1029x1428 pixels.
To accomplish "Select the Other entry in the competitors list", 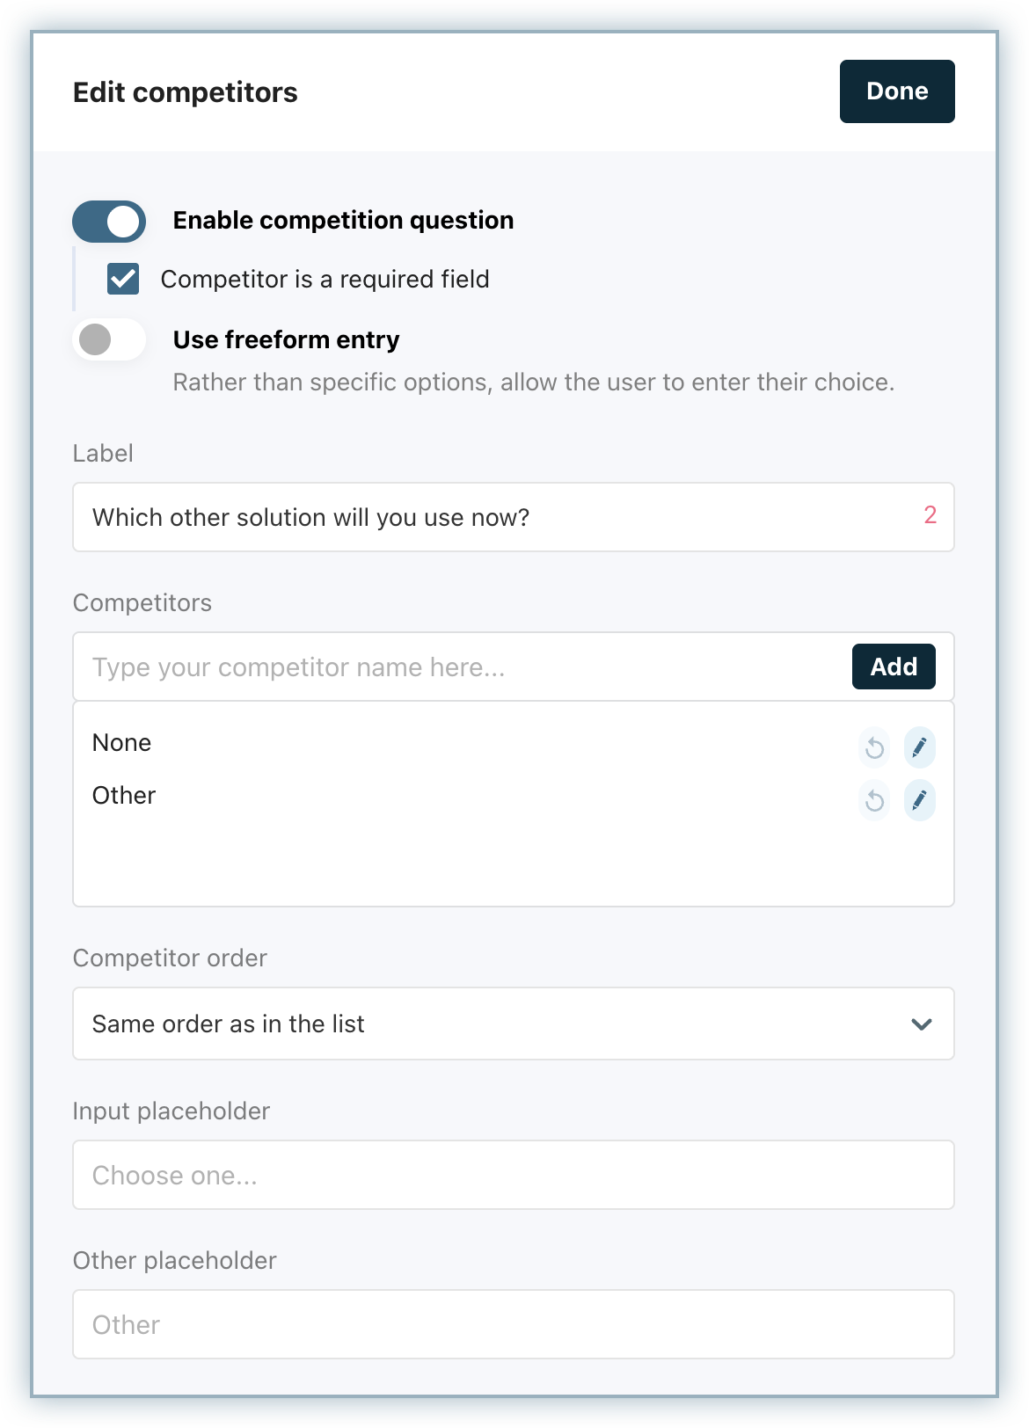I will click(x=124, y=796).
